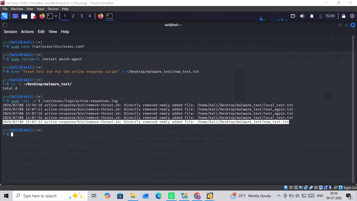
Task: Open the text editor panel launcher
Action: [33, 16]
